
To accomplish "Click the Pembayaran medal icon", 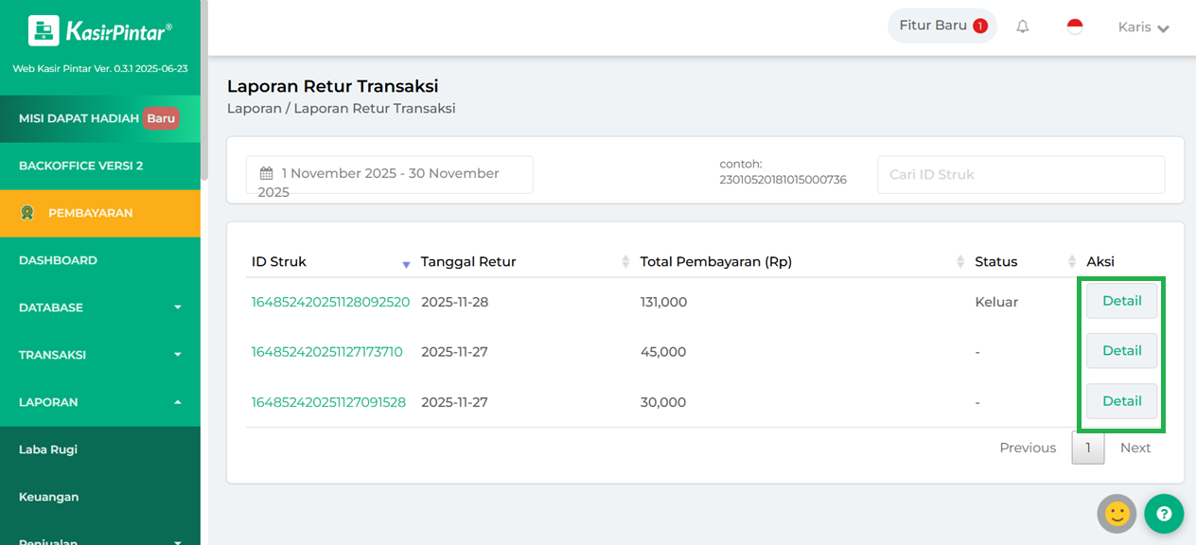I will tap(28, 213).
